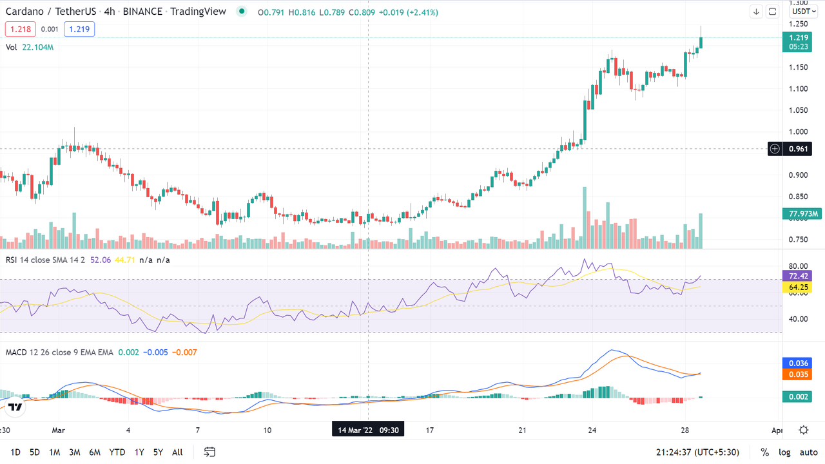The height and width of the screenshot is (464, 825).
Task: Click the green market status dot
Action: point(241,12)
